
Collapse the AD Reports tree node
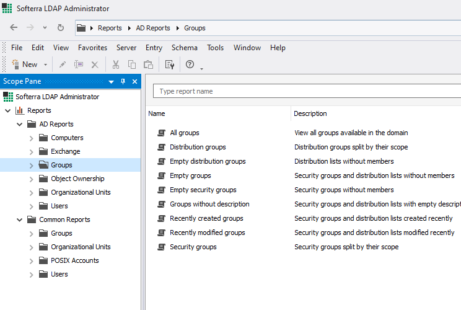[x=20, y=125]
